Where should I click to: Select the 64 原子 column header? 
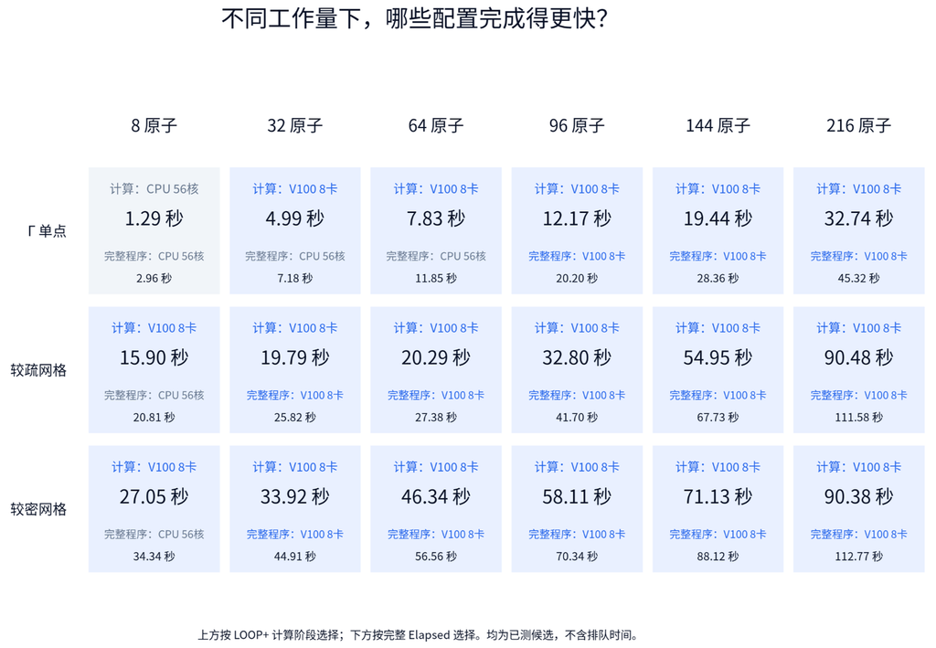436,125
